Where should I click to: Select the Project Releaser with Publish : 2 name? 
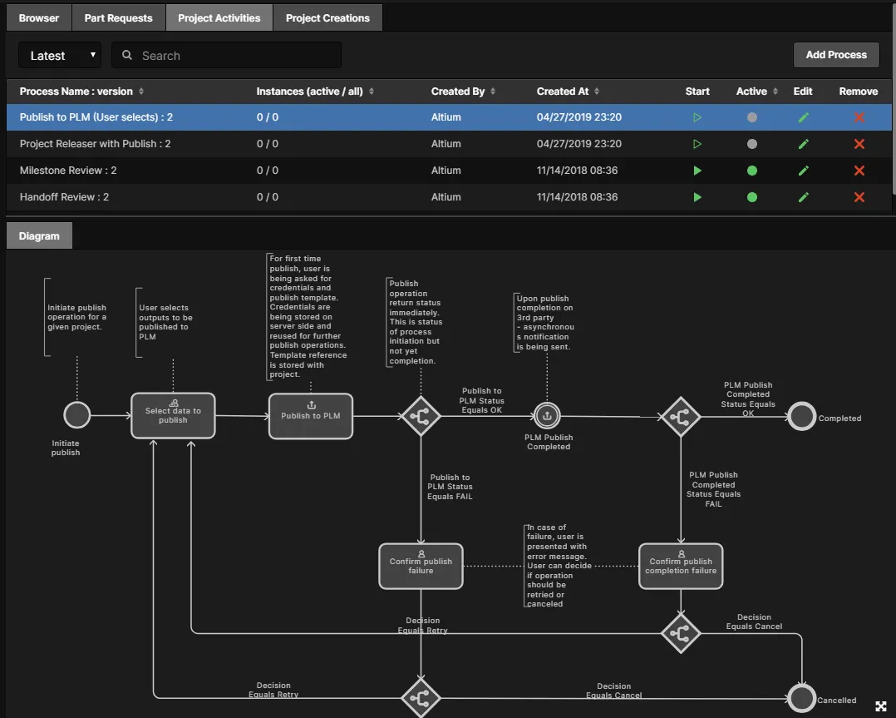click(x=95, y=144)
